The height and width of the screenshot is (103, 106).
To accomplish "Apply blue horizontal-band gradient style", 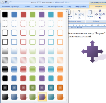I will point(14,69).
